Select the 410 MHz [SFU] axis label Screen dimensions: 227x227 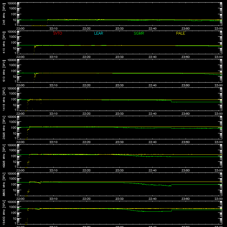coord(4,42)
